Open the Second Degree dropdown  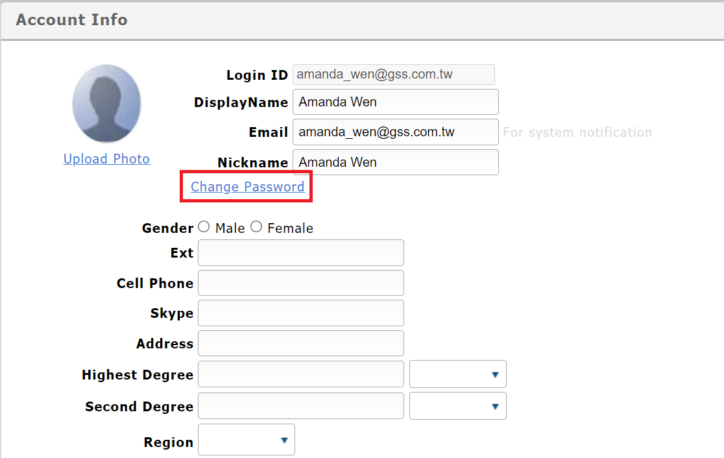click(458, 406)
